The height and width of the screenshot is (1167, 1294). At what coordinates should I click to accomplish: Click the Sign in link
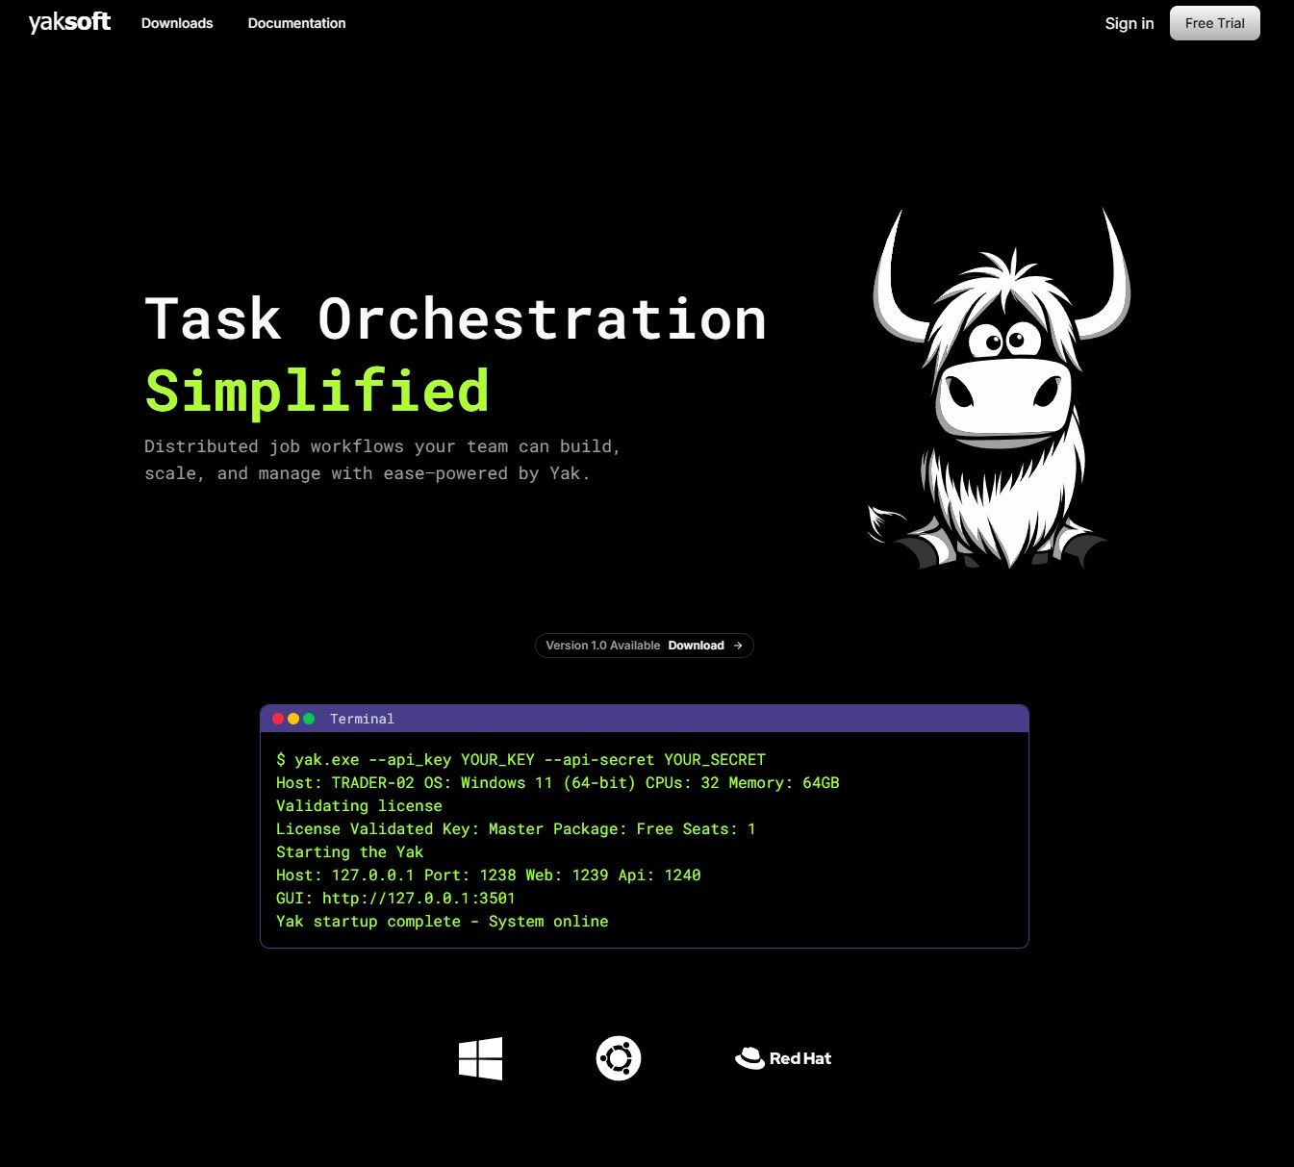click(1129, 23)
